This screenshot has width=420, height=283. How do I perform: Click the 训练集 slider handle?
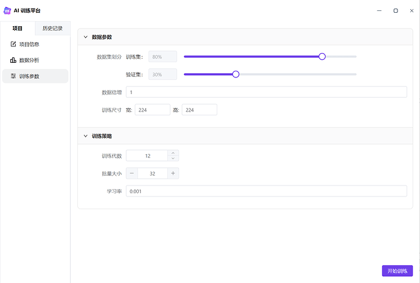[x=322, y=56]
